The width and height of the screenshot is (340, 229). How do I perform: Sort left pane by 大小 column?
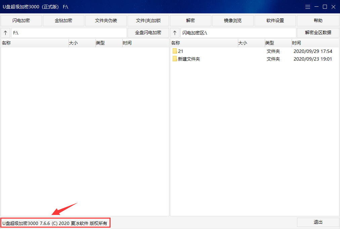click(x=82, y=43)
